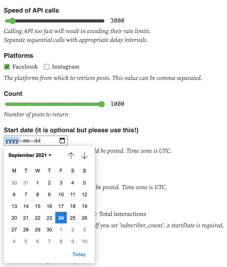Choose September 6 in the calendar
Screen dimensions: 227x267
(x=14, y=195)
